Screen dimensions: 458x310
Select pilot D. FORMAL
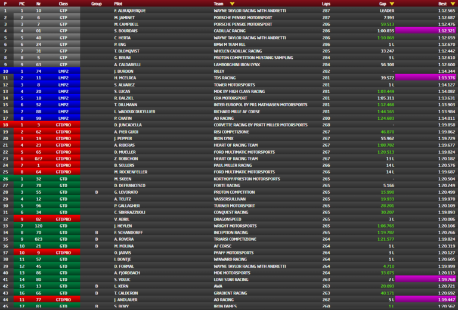tap(124, 266)
